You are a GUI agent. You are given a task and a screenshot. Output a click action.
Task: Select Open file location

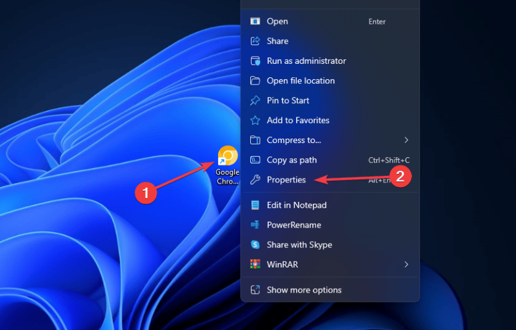tap(330, 81)
